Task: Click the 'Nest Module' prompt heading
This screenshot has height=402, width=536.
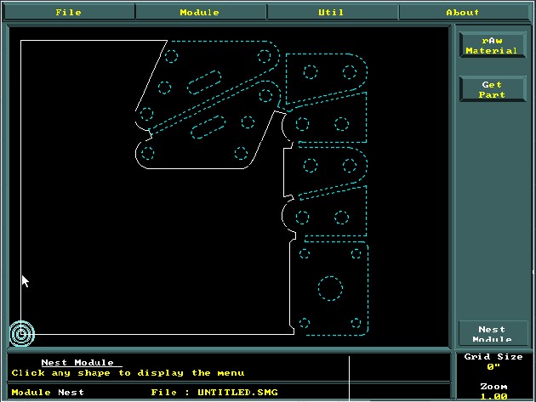Action: click(77, 362)
